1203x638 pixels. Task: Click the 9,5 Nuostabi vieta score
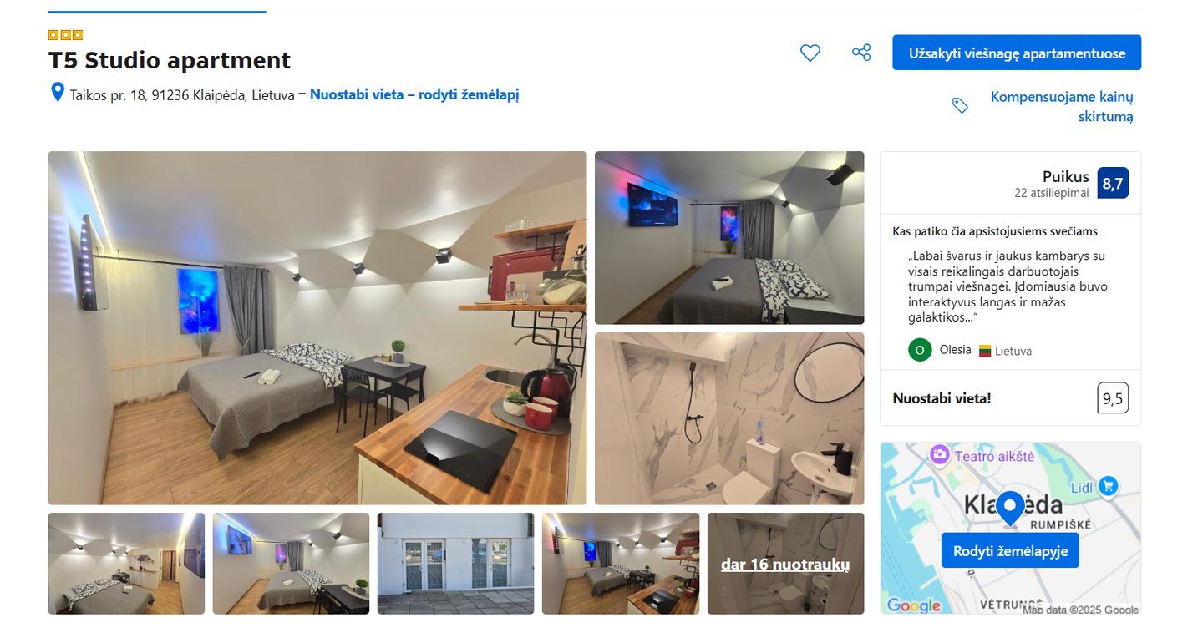click(x=1113, y=398)
